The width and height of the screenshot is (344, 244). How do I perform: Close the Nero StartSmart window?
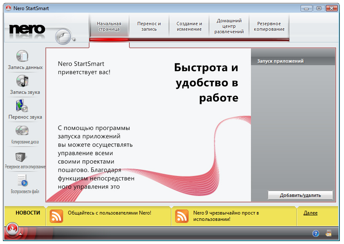coord(331,8)
